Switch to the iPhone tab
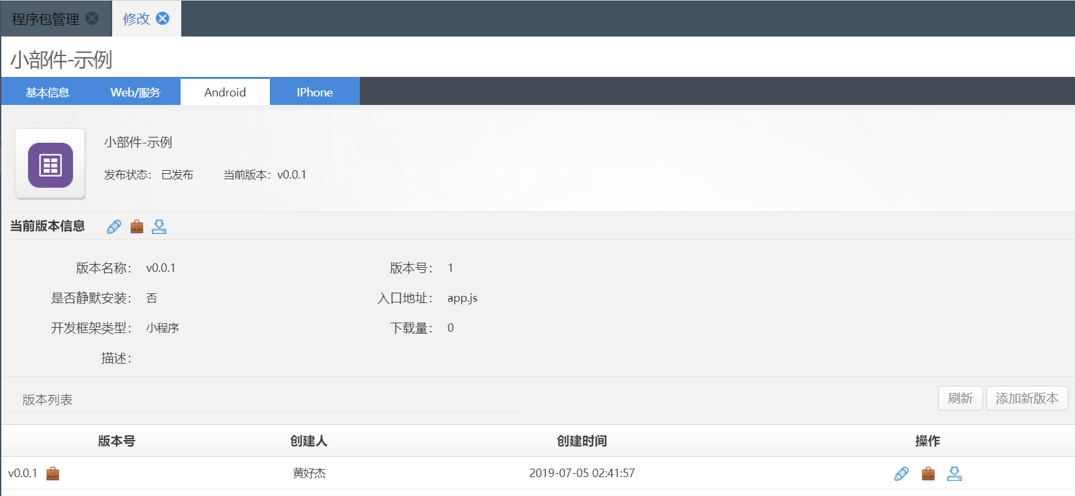The height and width of the screenshot is (496, 1075). 314,93
